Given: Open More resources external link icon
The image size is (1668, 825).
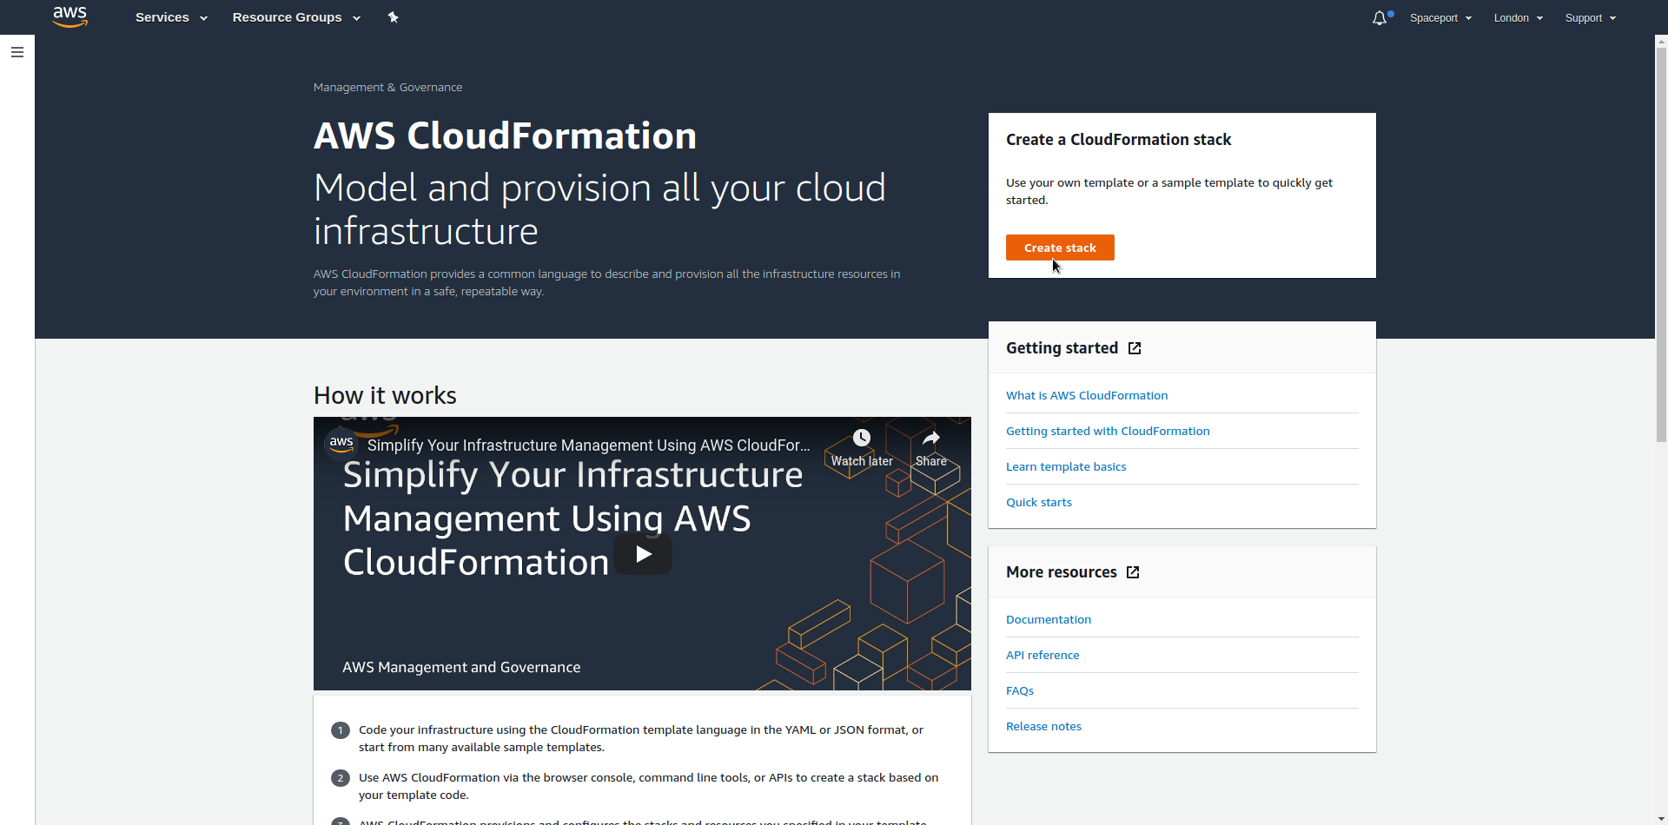Looking at the screenshot, I should (1133, 572).
